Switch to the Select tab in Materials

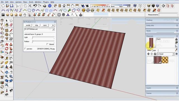click(x=149, y=50)
